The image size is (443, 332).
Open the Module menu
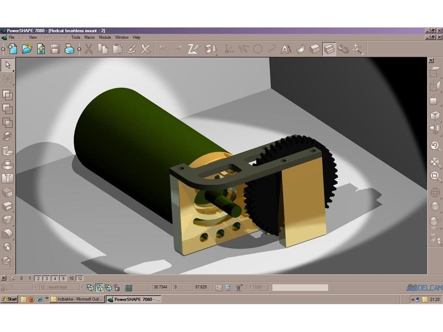(x=105, y=37)
